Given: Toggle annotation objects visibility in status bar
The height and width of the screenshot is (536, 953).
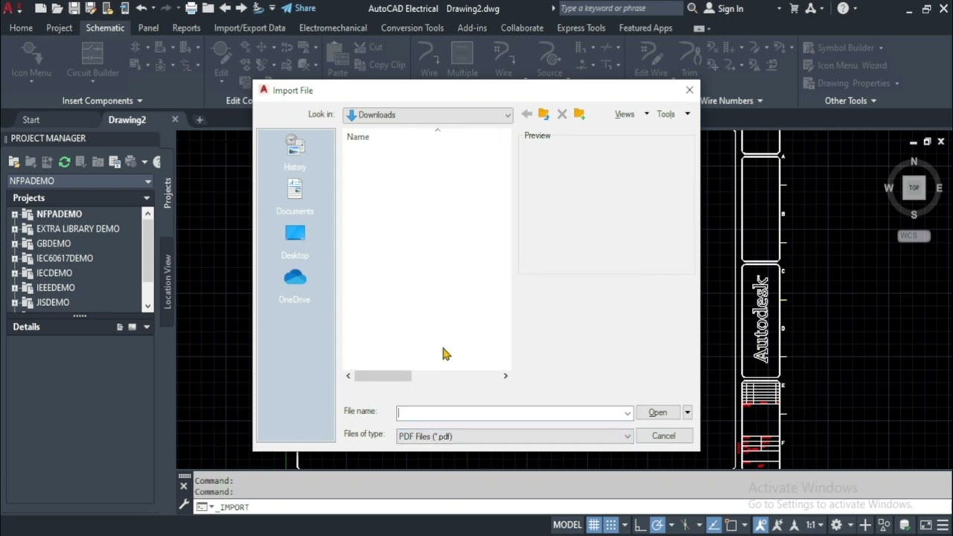Looking at the screenshot, I should coord(760,525).
